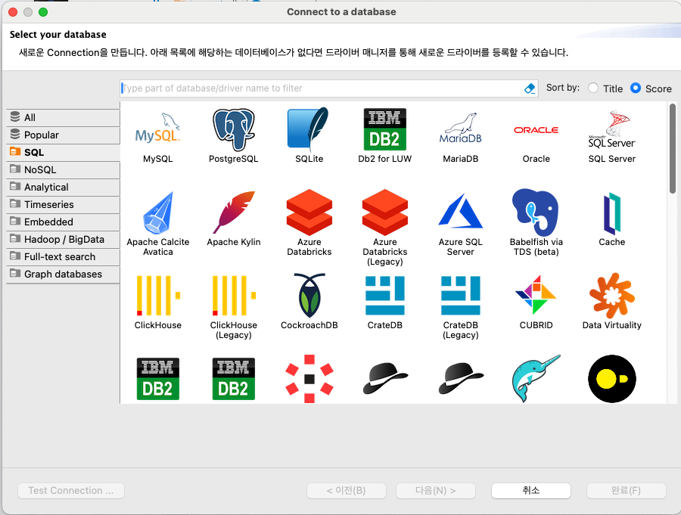Image resolution: width=681 pixels, height=515 pixels.
Task: Select Db2 for LUW driver
Action: [x=385, y=129]
